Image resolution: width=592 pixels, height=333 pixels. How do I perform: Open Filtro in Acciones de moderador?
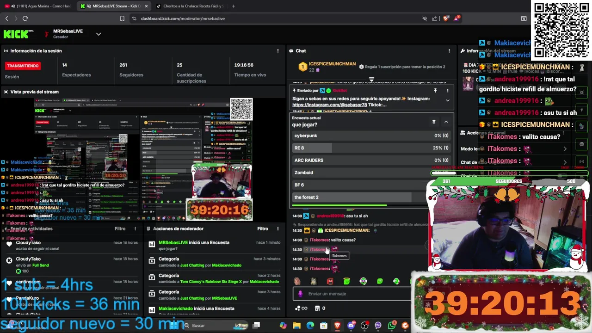[263, 228]
